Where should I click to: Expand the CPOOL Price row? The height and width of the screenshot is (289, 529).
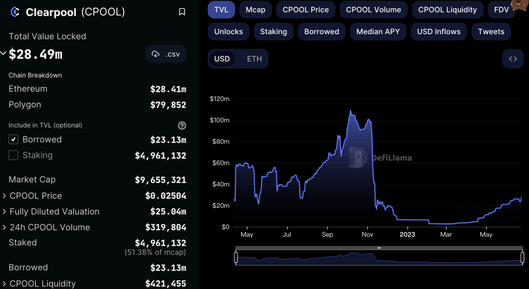tap(4, 196)
